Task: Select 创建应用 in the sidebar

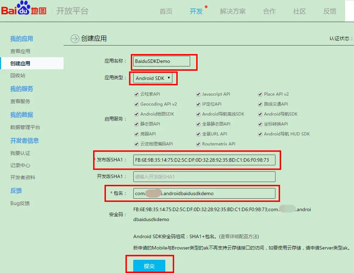Action: tap(32, 63)
